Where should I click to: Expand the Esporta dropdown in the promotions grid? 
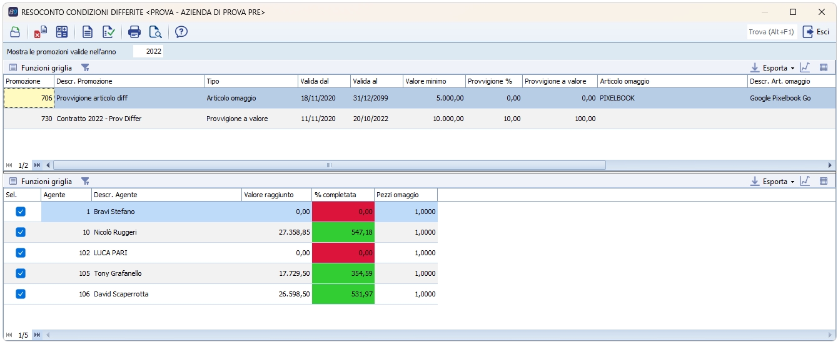point(792,68)
